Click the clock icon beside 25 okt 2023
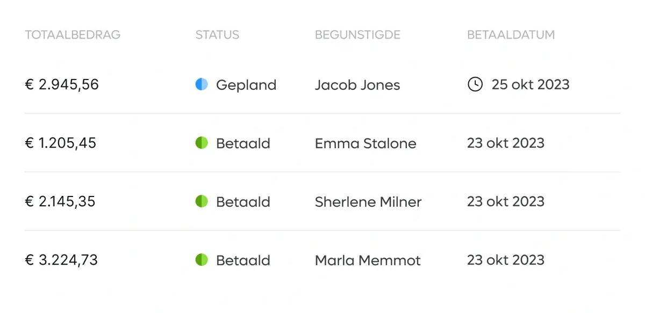Viewport: 645px width, 313px height. click(475, 84)
